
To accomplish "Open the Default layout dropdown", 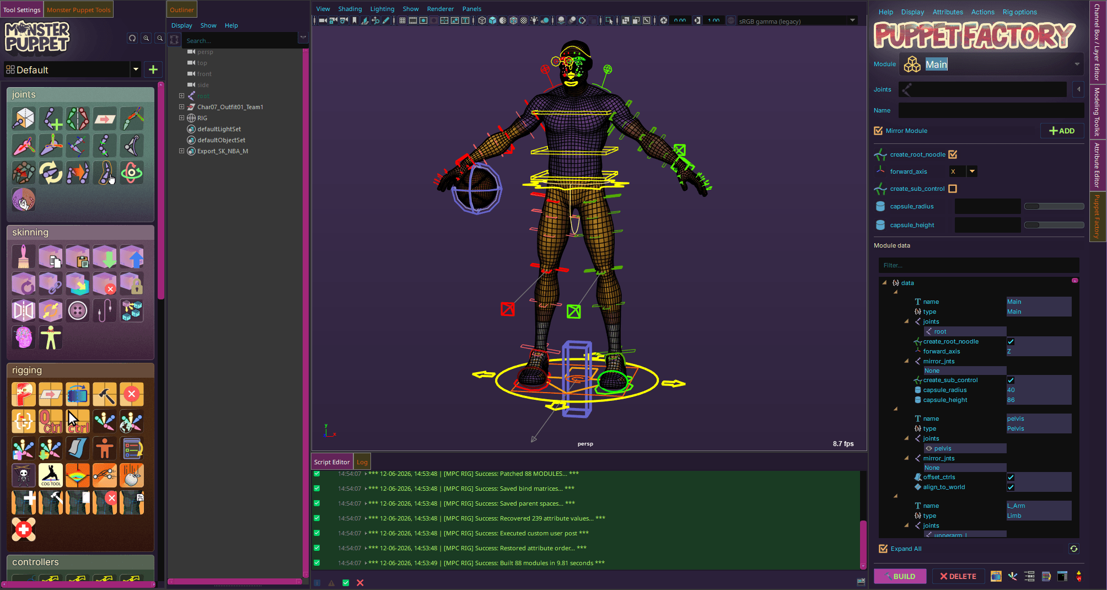I will (x=136, y=69).
